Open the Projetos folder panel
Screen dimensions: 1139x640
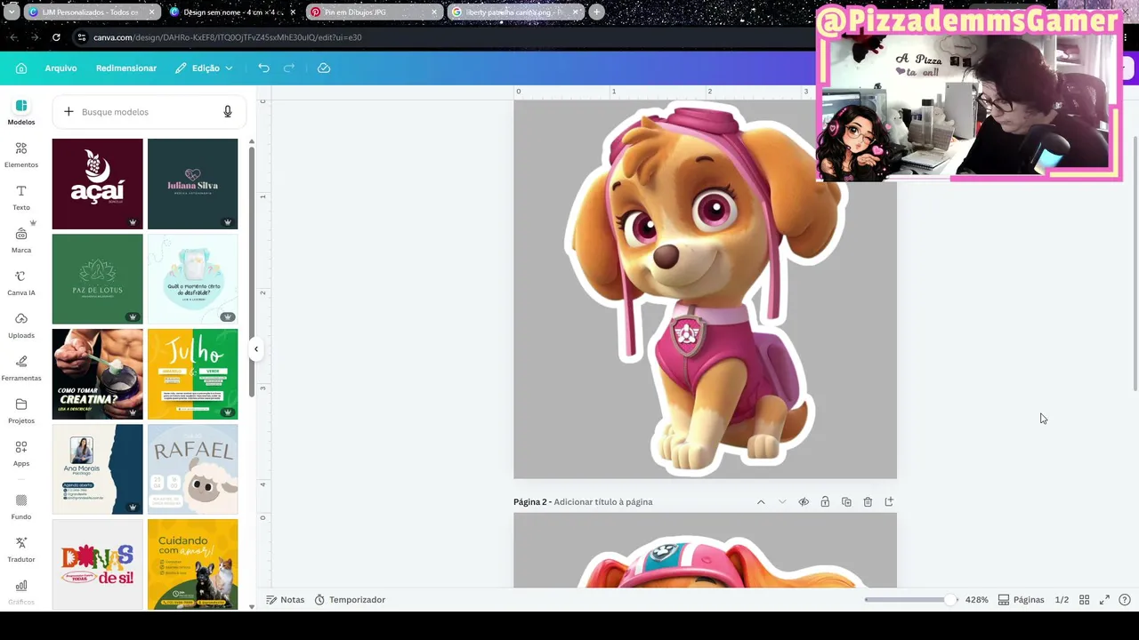[x=21, y=411]
